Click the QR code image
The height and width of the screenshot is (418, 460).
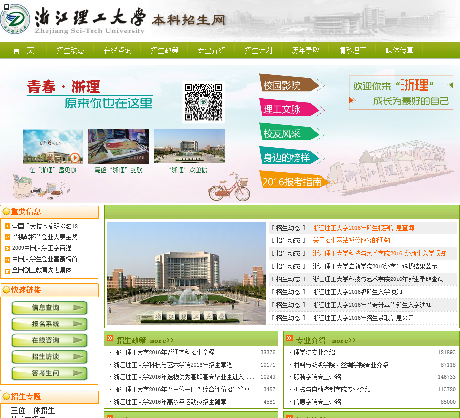click(x=203, y=102)
